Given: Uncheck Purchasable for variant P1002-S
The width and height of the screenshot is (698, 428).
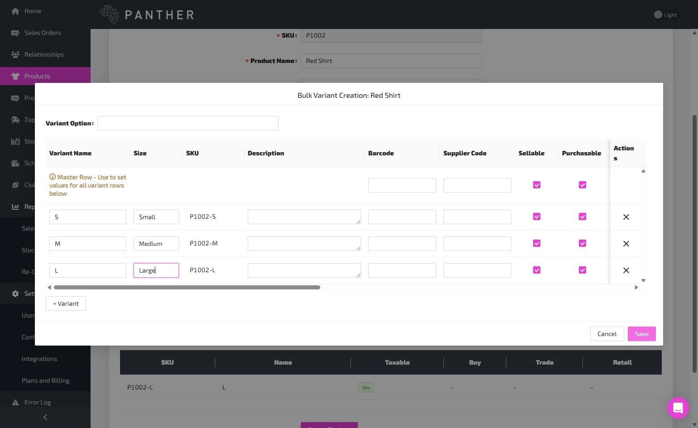Looking at the screenshot, I should [582, 216].
